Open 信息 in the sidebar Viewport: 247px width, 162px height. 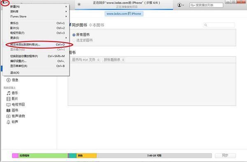click(15, 80)
